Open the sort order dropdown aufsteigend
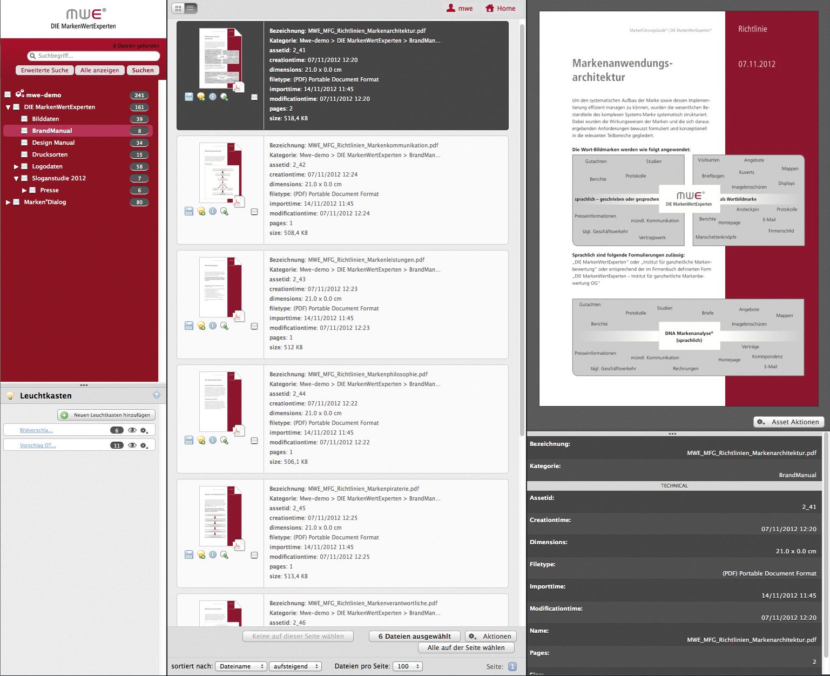 tap(295, 666)
